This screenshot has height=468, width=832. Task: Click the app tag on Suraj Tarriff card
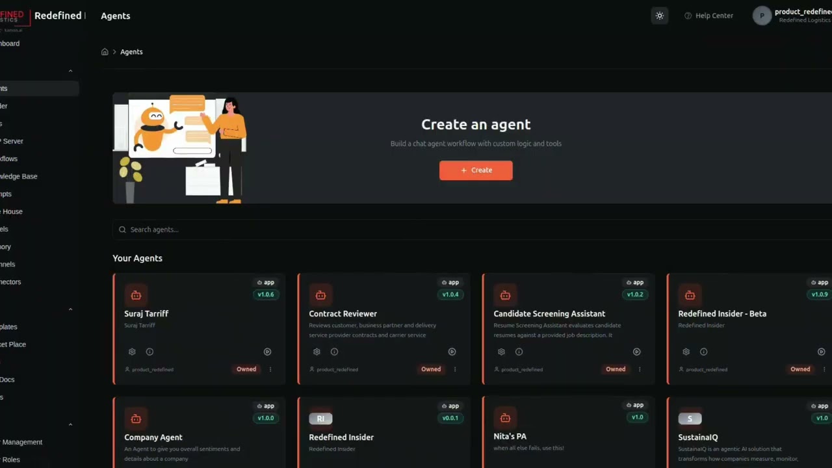click(266, 282)
